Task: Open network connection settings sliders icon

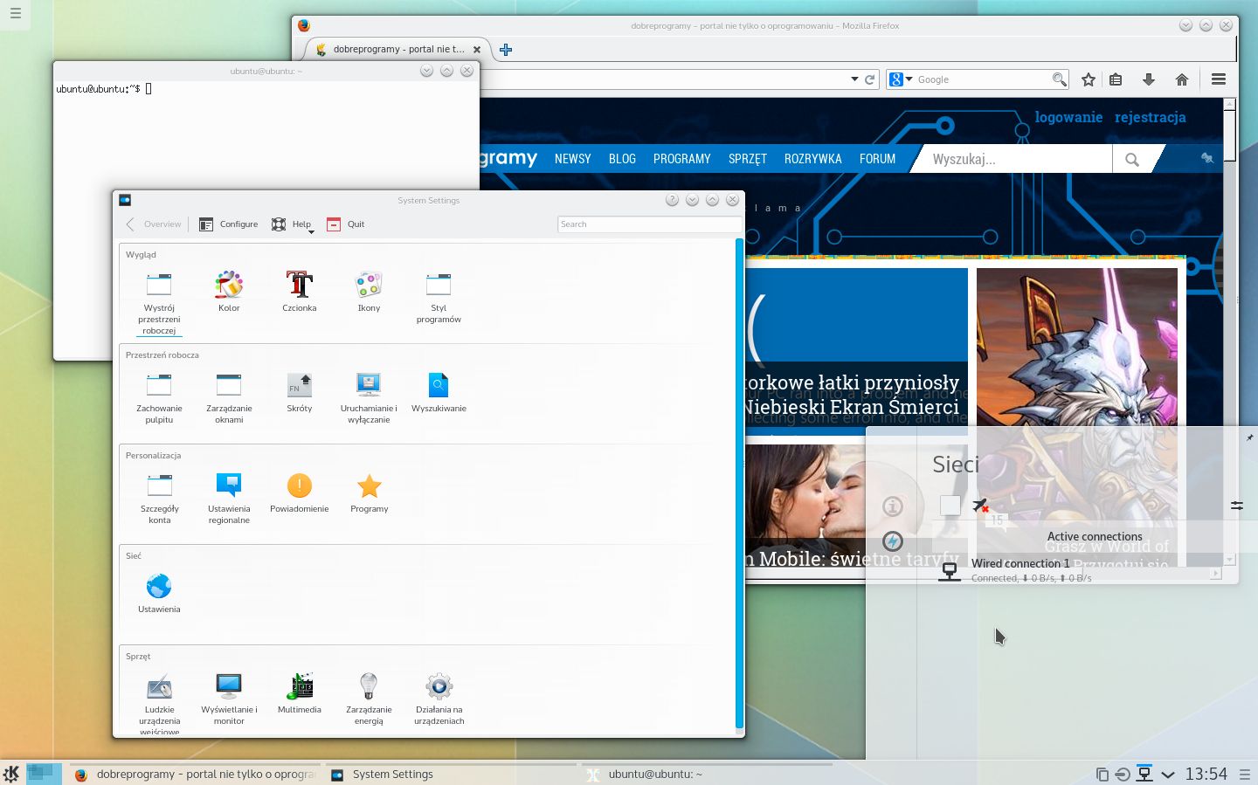Action: coord(1237,506)
